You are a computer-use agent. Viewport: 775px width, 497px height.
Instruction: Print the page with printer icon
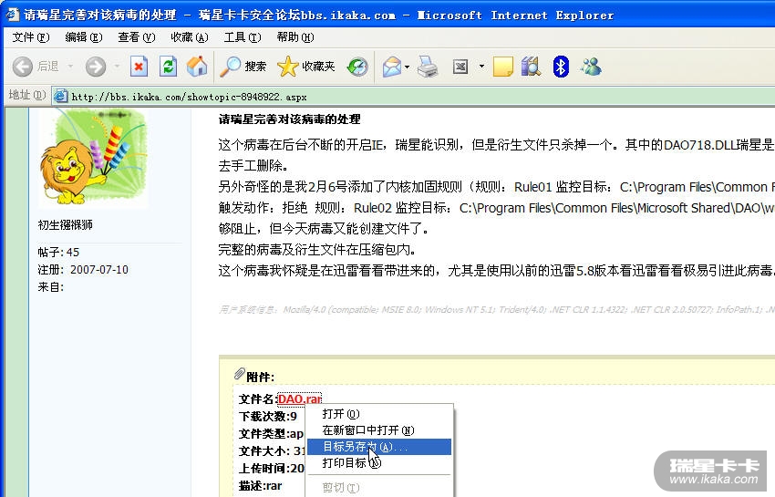click(428, 67)
